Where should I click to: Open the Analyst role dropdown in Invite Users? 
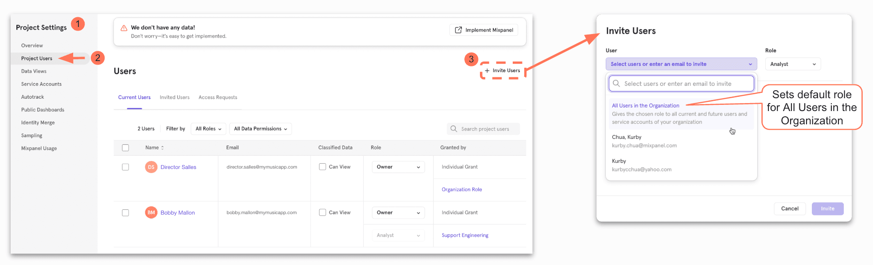point(792,64)
